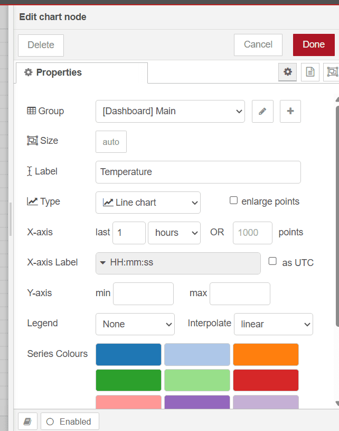The image size is (339, 431).
Task: Click the Label field containing Temperature
Action: point(198,172)
